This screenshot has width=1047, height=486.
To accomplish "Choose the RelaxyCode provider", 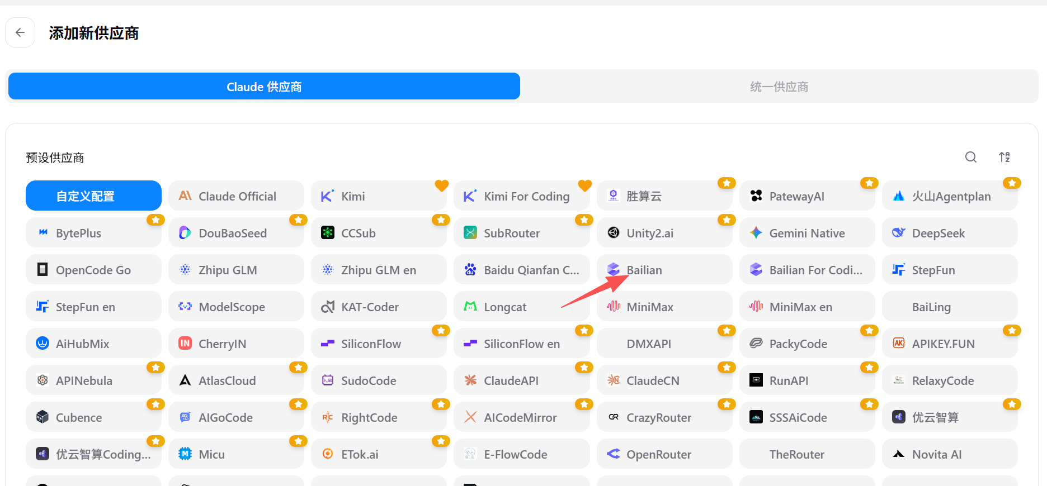I will point(950,380).
